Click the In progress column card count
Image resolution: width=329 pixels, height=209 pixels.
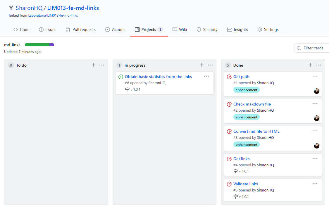pyautogui.click(x=119, y=65)
